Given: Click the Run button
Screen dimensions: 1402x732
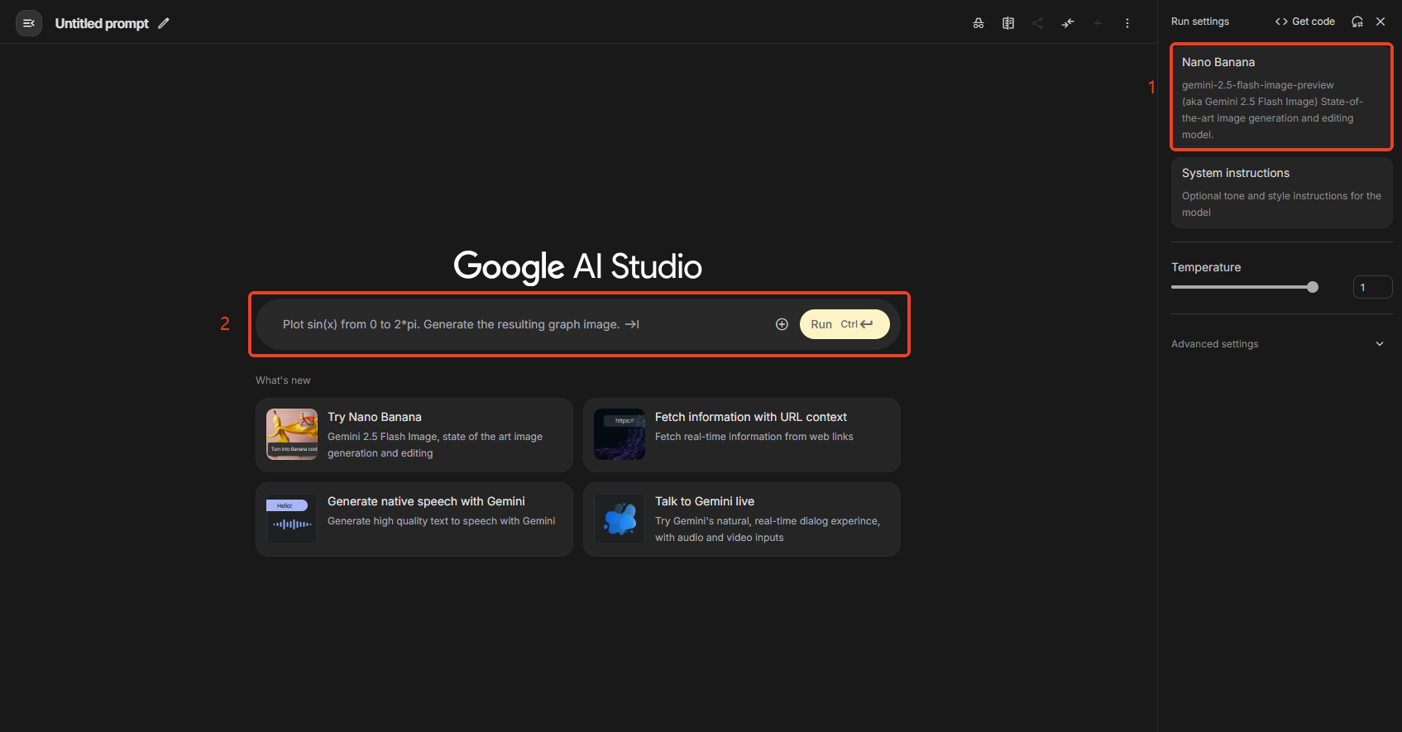Looking at the screenshot, I should tap(845, 324).
